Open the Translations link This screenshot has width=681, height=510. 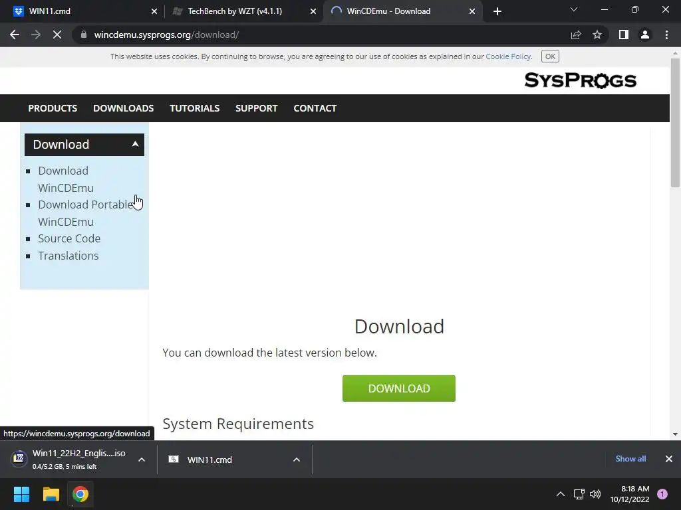click(68, 256)
